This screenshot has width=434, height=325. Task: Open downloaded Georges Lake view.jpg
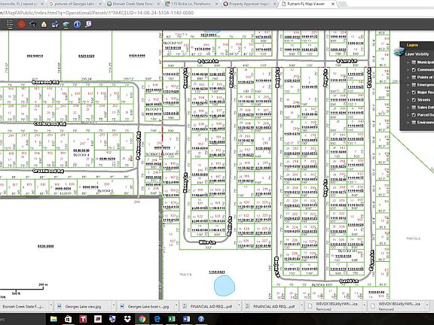coord(83,306)
